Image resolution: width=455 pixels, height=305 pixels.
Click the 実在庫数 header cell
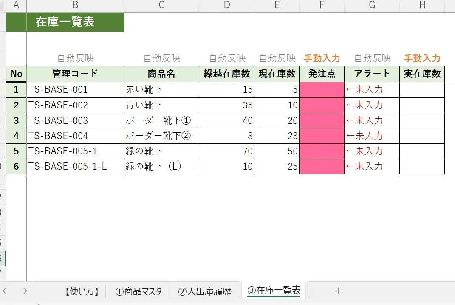[x=422, y=74]
